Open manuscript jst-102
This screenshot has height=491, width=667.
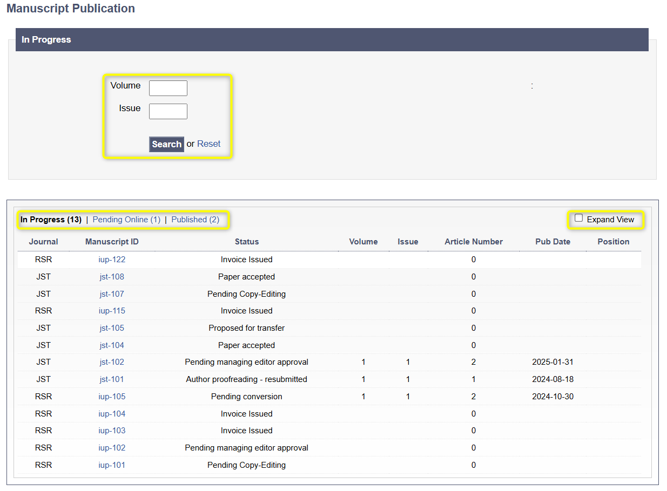[112, 362]
